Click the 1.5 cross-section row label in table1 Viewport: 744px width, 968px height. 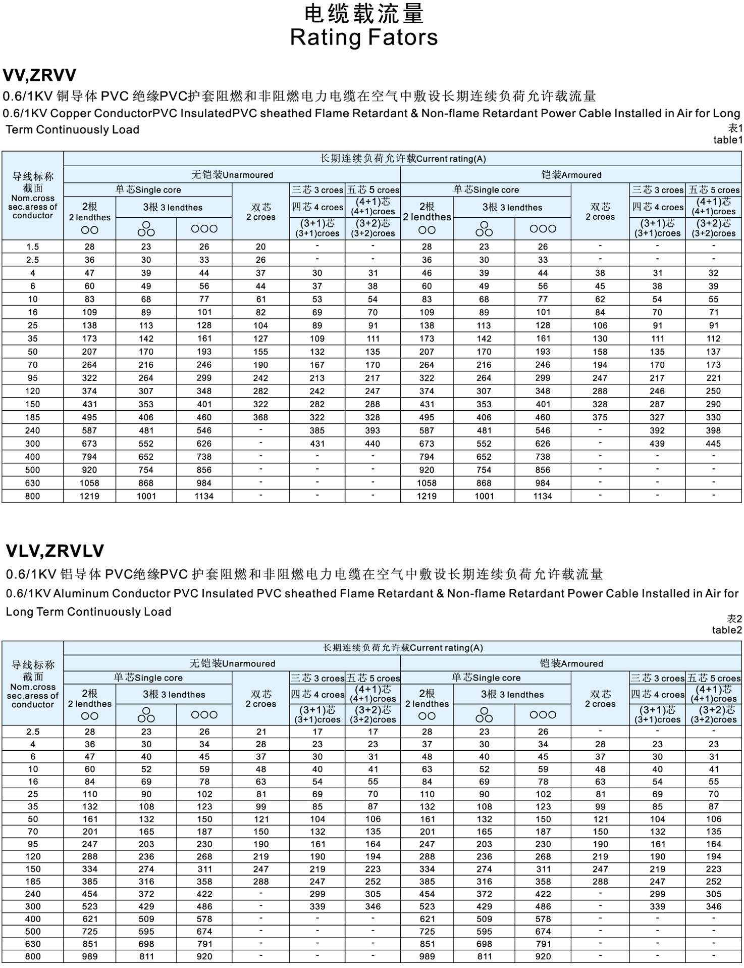click(33, 247)
